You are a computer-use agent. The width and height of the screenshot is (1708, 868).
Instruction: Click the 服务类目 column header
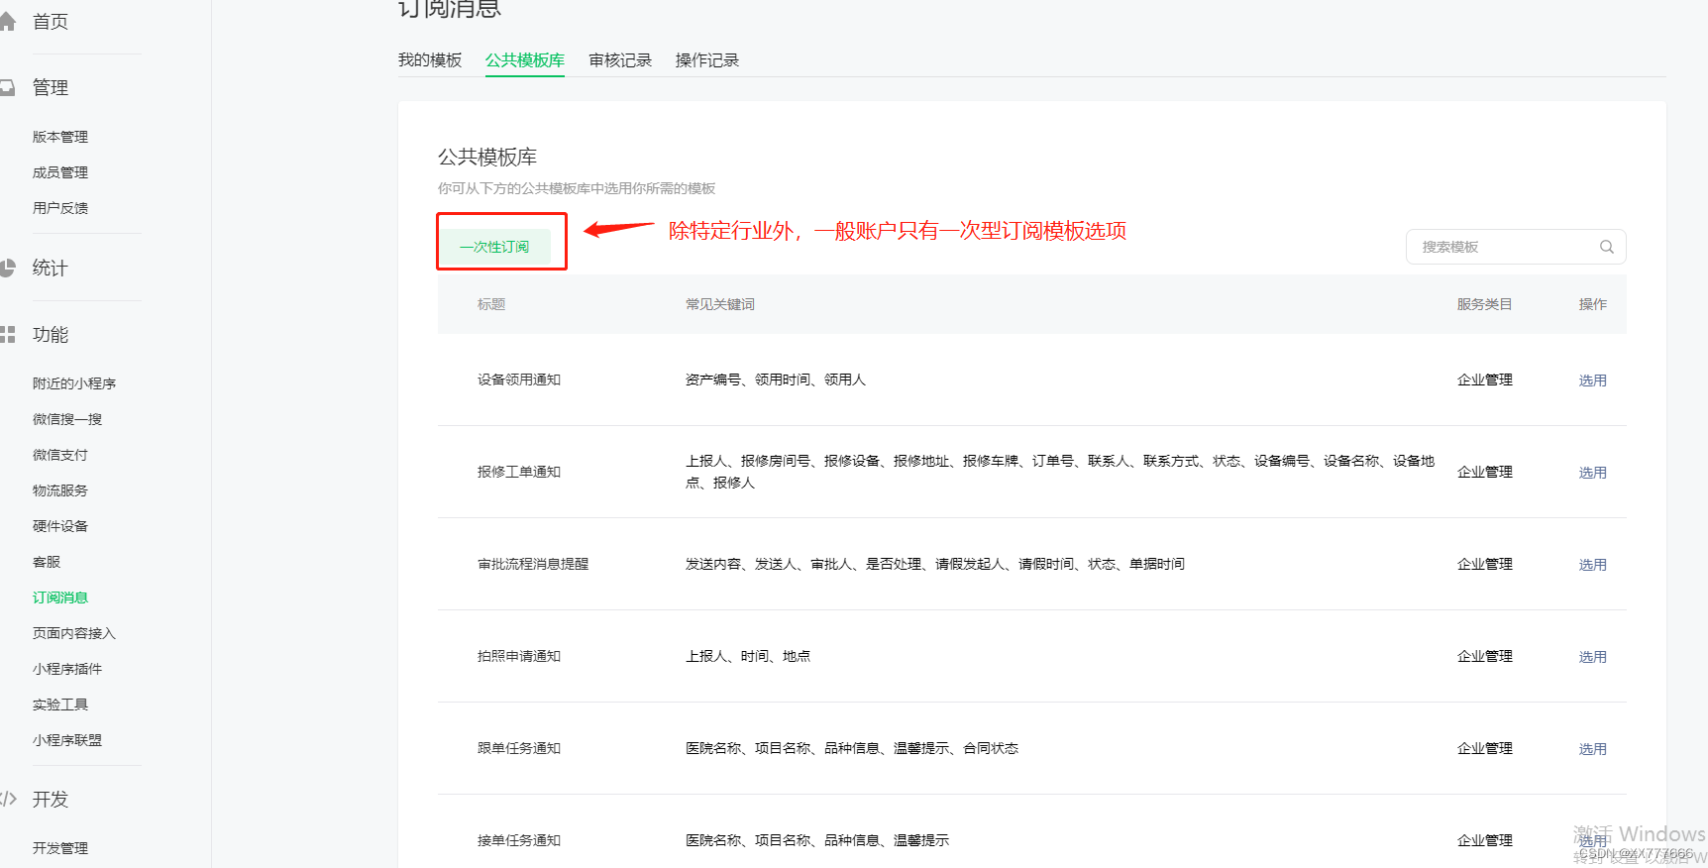1484,304
